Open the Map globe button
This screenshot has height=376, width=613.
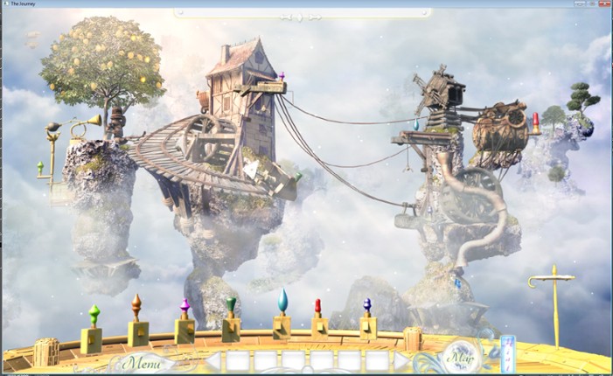point(460,358)
